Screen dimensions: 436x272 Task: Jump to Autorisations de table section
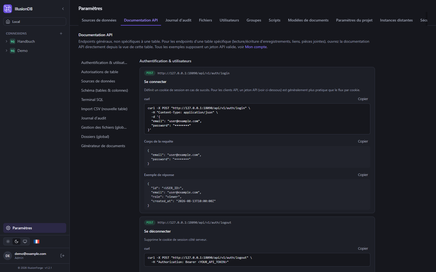tap(105, 72)
